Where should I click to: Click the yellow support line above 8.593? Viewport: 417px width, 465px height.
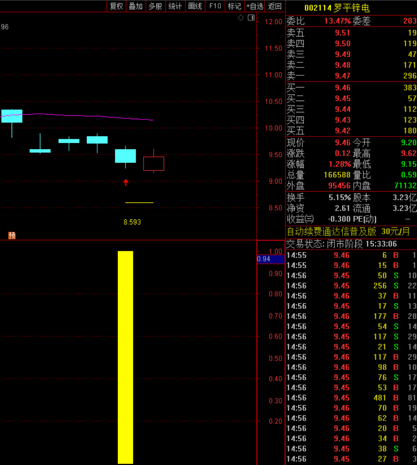tap(139, 203)
